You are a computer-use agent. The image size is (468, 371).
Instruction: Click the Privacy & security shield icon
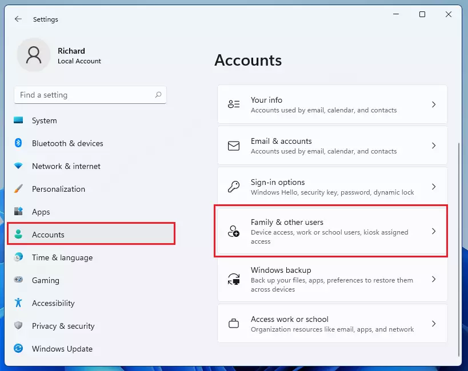18,325
